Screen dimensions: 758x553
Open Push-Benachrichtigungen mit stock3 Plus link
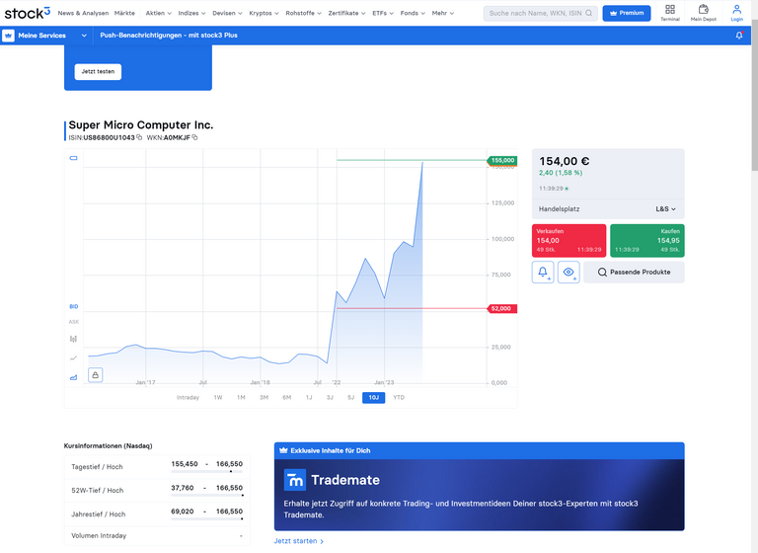click(x=169, y=36)
